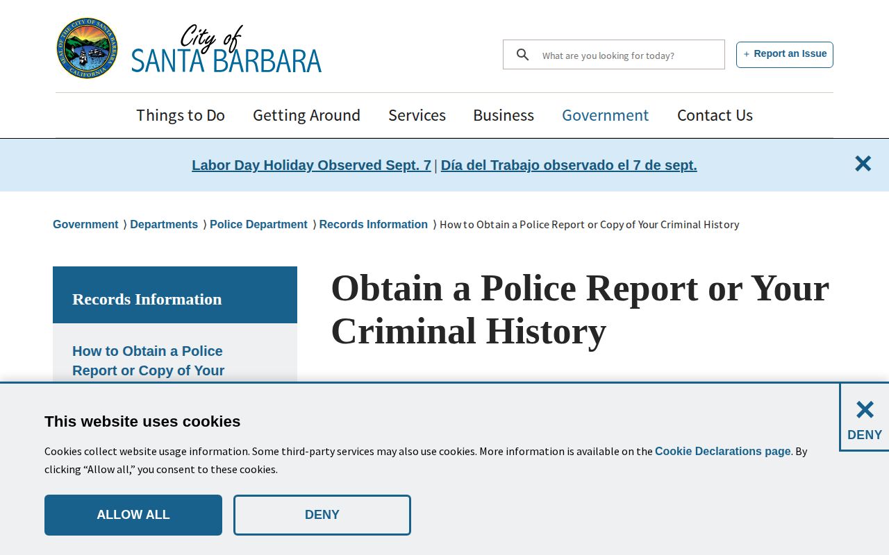Click the 'This website uses cookies' heading
The width and height of the screenshot is (889, 555).
pyautogui.click(x=142, y=421)
